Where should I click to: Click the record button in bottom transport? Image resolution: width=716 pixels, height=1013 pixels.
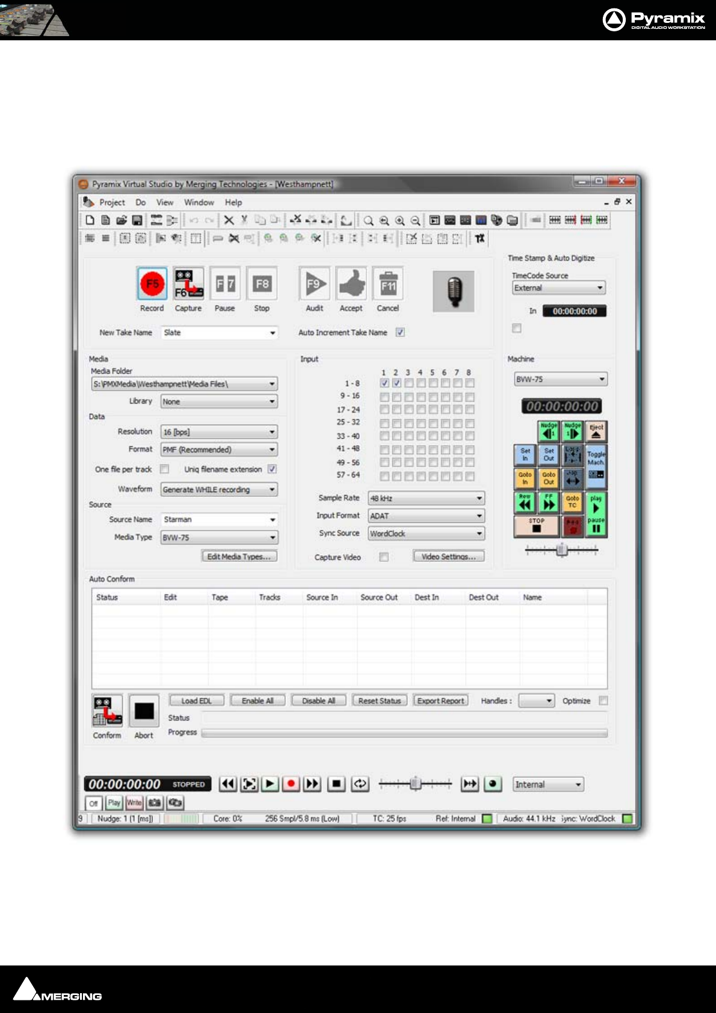291,784
